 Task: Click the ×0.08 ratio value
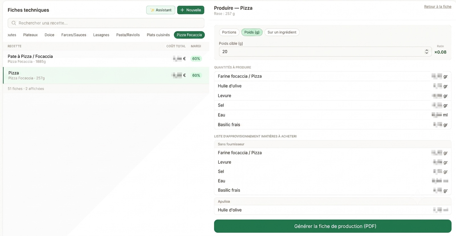pos(440,52)
